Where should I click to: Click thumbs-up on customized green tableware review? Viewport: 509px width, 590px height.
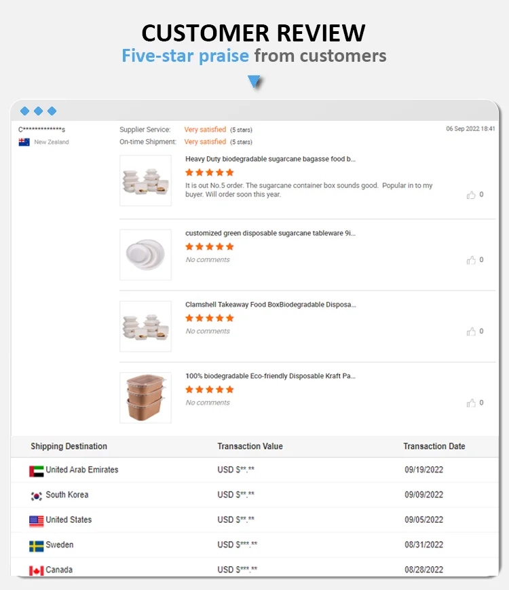[x=471, y=260]
